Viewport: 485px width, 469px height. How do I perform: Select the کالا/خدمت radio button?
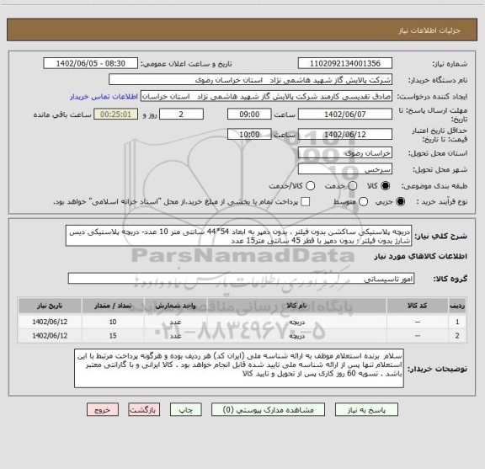click(310, 186)
